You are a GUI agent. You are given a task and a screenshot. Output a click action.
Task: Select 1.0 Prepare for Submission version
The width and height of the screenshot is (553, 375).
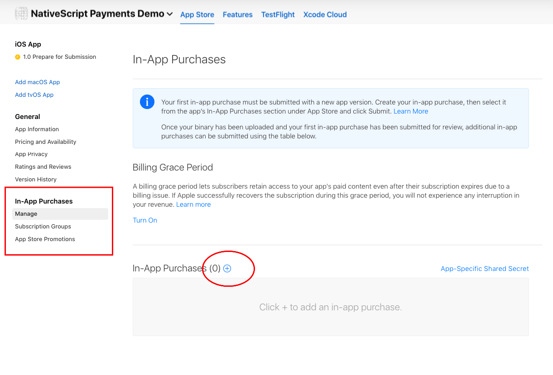[59, 57]
